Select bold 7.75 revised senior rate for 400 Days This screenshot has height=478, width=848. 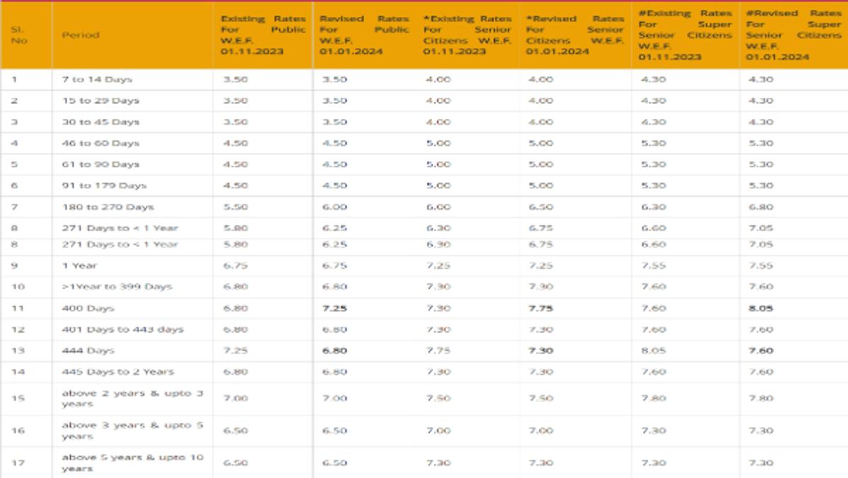coord(541,309)
